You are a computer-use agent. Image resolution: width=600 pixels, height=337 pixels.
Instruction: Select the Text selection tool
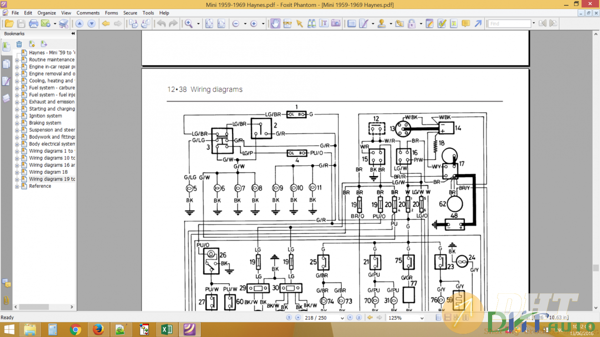tap(324, 24)
